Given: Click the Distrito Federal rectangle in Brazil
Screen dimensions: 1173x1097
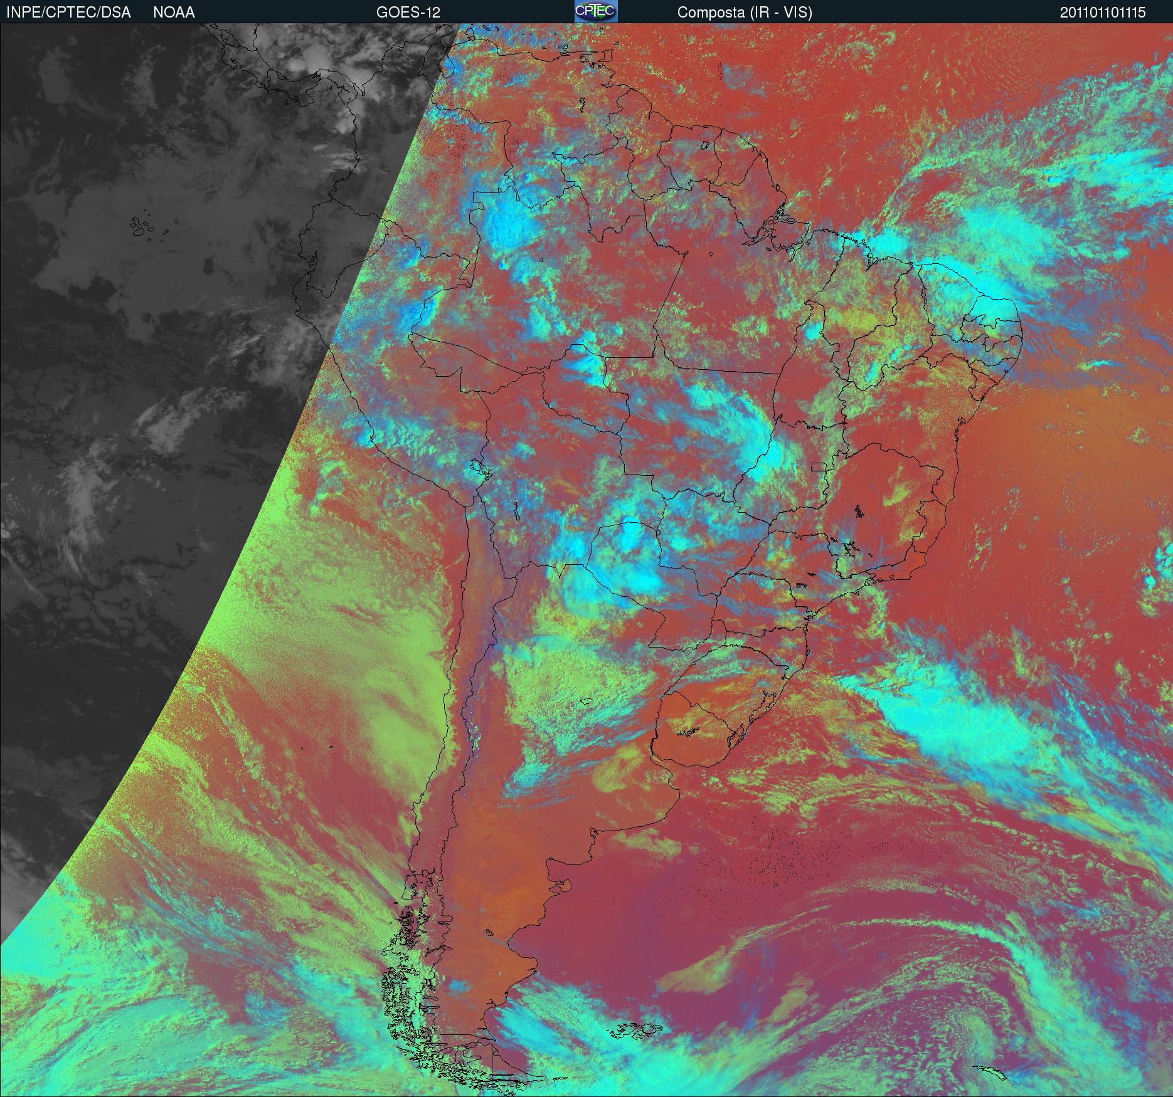Looking at the screenshot, I should tap(819, 466).
